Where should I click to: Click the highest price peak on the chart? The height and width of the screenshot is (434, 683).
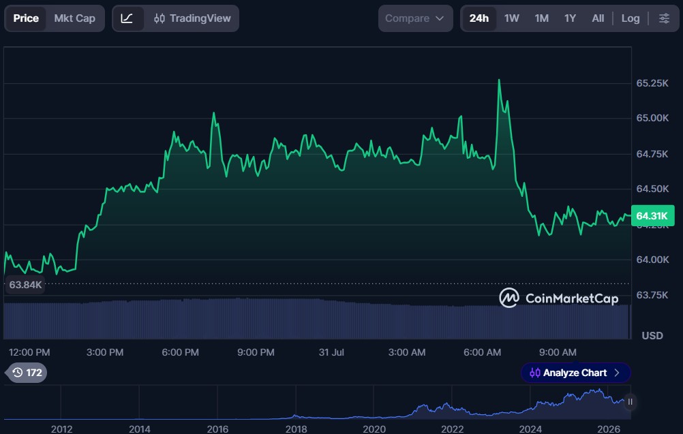(499, 80)
